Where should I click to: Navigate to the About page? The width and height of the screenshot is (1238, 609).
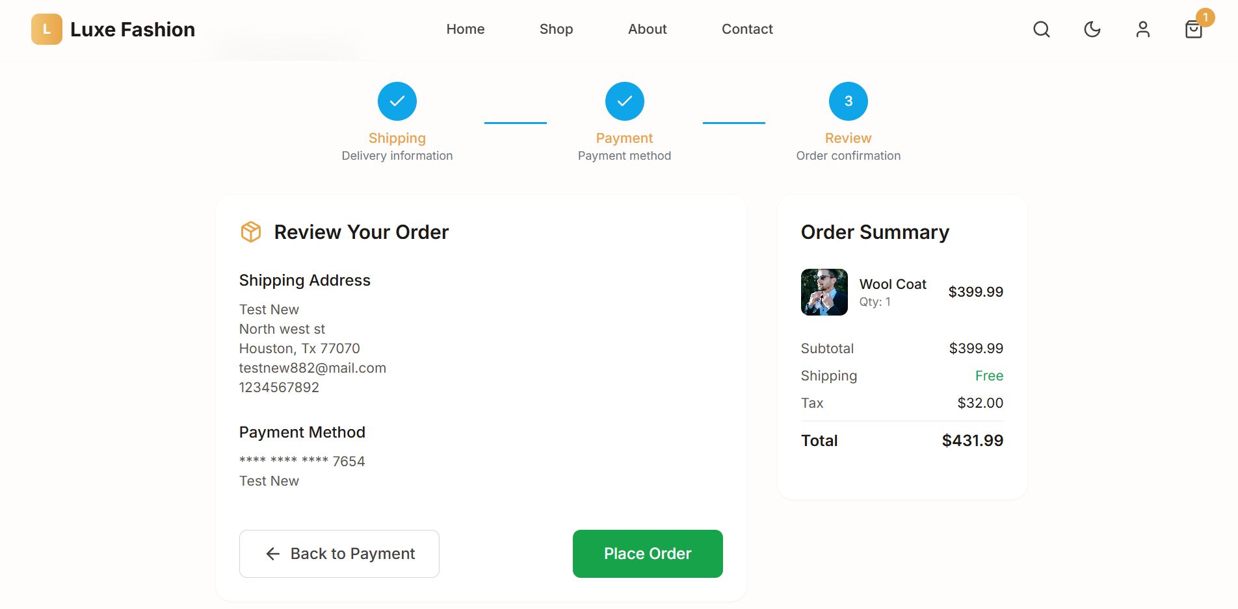pyautogui.click(x=648, y=29)
